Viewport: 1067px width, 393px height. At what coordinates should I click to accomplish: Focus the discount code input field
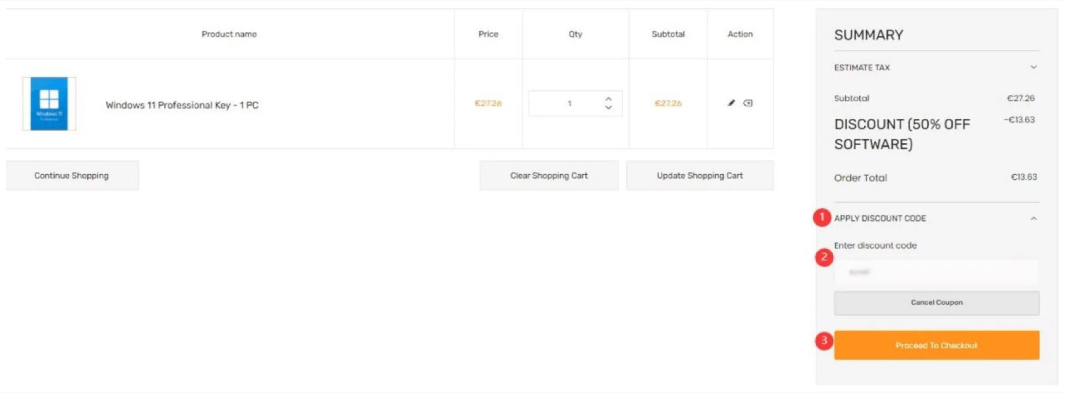936,272
